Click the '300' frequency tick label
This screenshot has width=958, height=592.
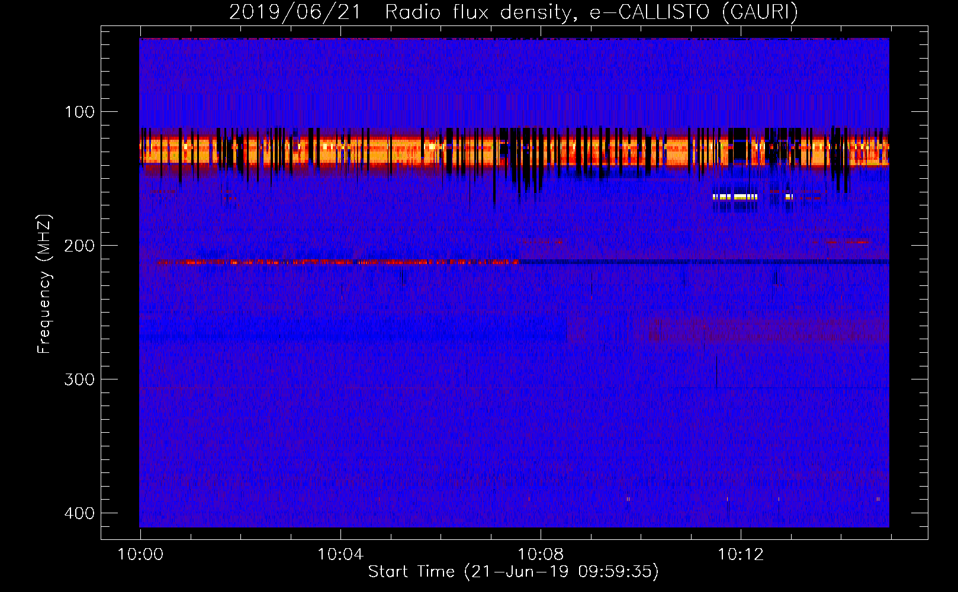pos(79,379)
